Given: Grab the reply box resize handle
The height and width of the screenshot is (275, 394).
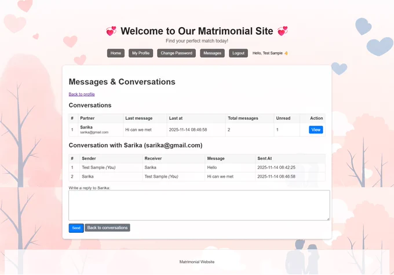Looking at the screenshot, I should 328,219.
